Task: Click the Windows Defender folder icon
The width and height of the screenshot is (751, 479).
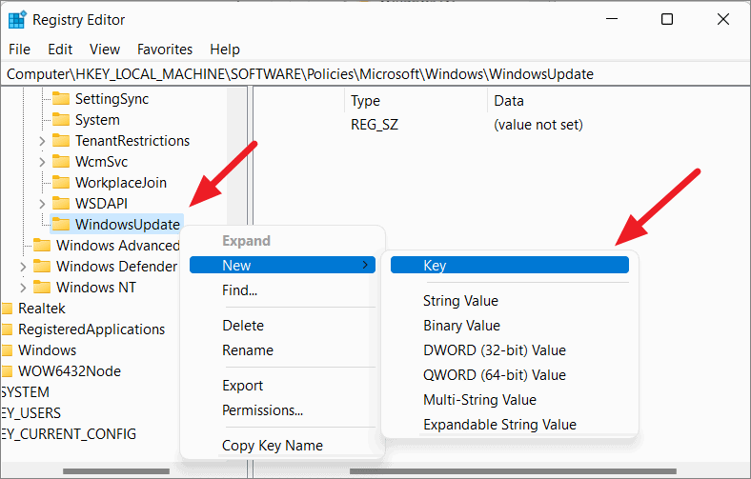Action: coord(42,266)
